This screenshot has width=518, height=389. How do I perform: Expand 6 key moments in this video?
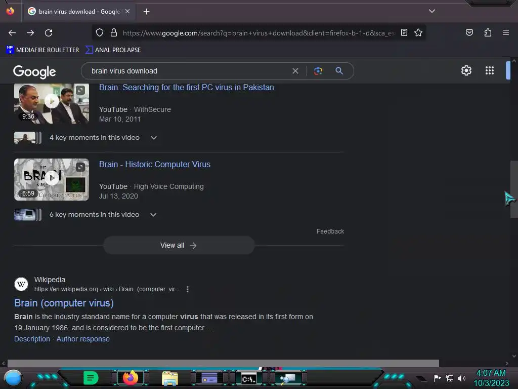click(x=103, y=215)
